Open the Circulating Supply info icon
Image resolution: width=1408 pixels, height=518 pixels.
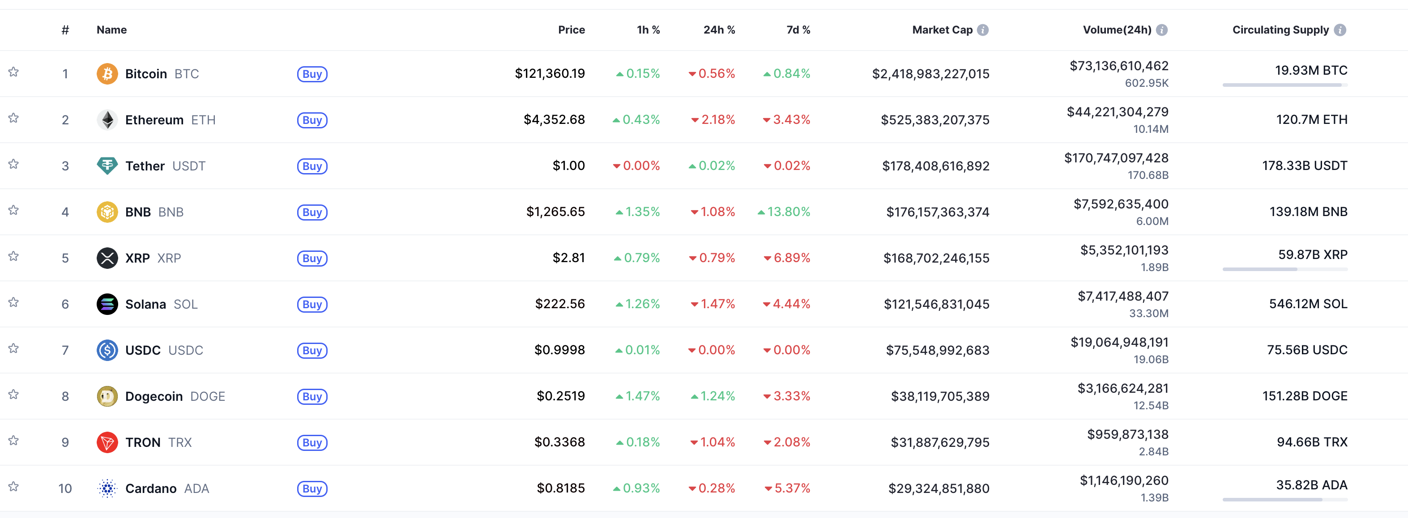coord(1340,30)
